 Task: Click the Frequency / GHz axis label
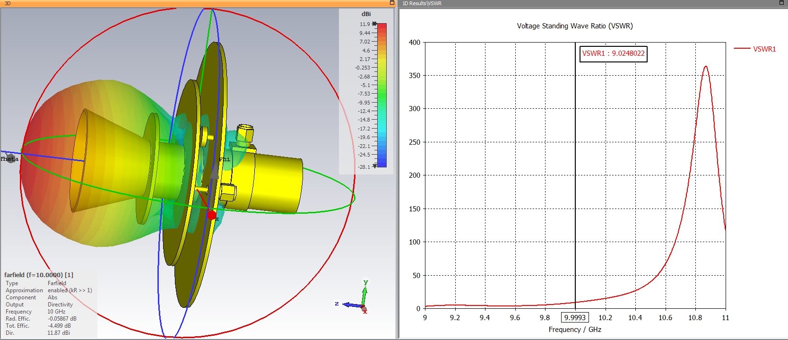[575, 330]
